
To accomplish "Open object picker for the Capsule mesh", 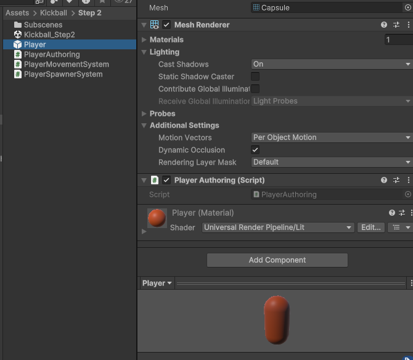I will point(407,7).
